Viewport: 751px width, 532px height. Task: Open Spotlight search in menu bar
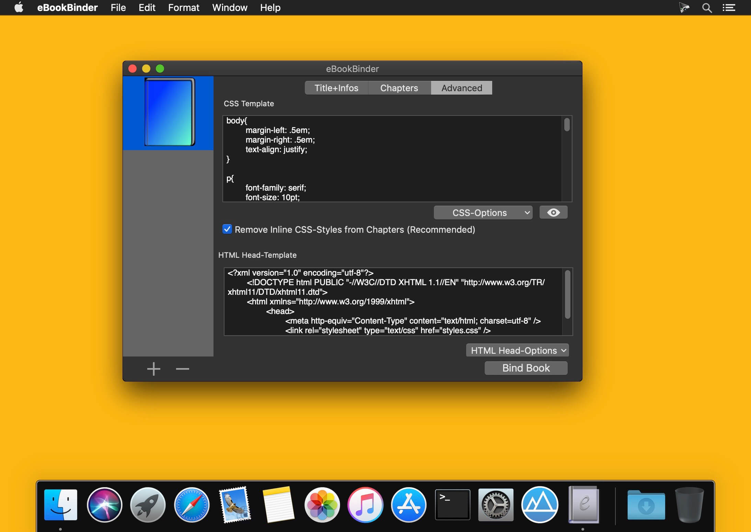tap(706, 8)
